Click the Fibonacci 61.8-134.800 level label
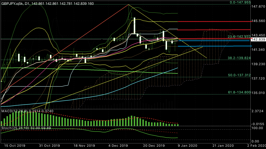 point(239,92)
